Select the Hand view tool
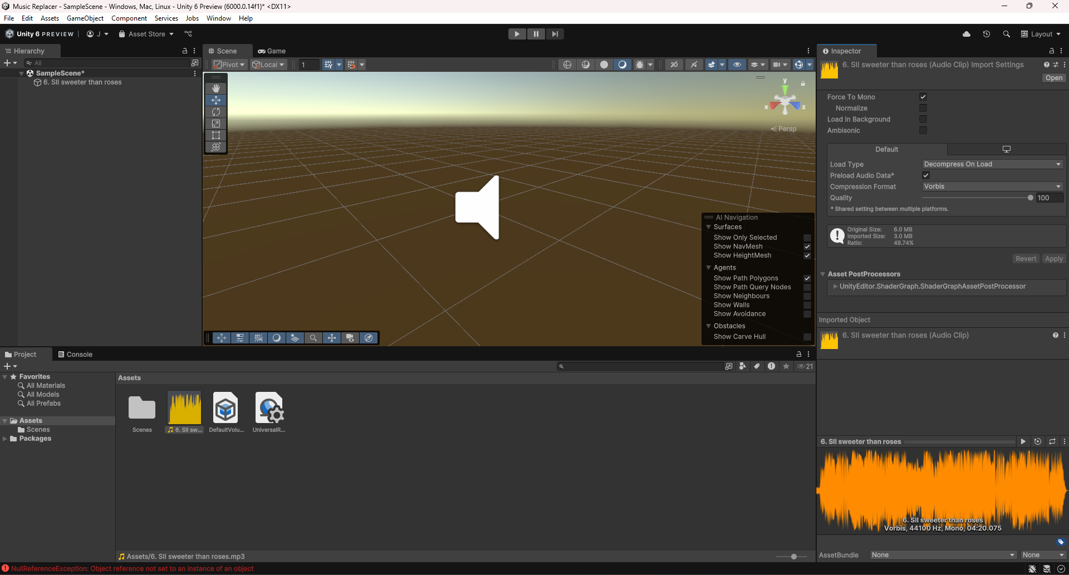This screenshot has width=1069, height=575. click(x=216, y=89)
